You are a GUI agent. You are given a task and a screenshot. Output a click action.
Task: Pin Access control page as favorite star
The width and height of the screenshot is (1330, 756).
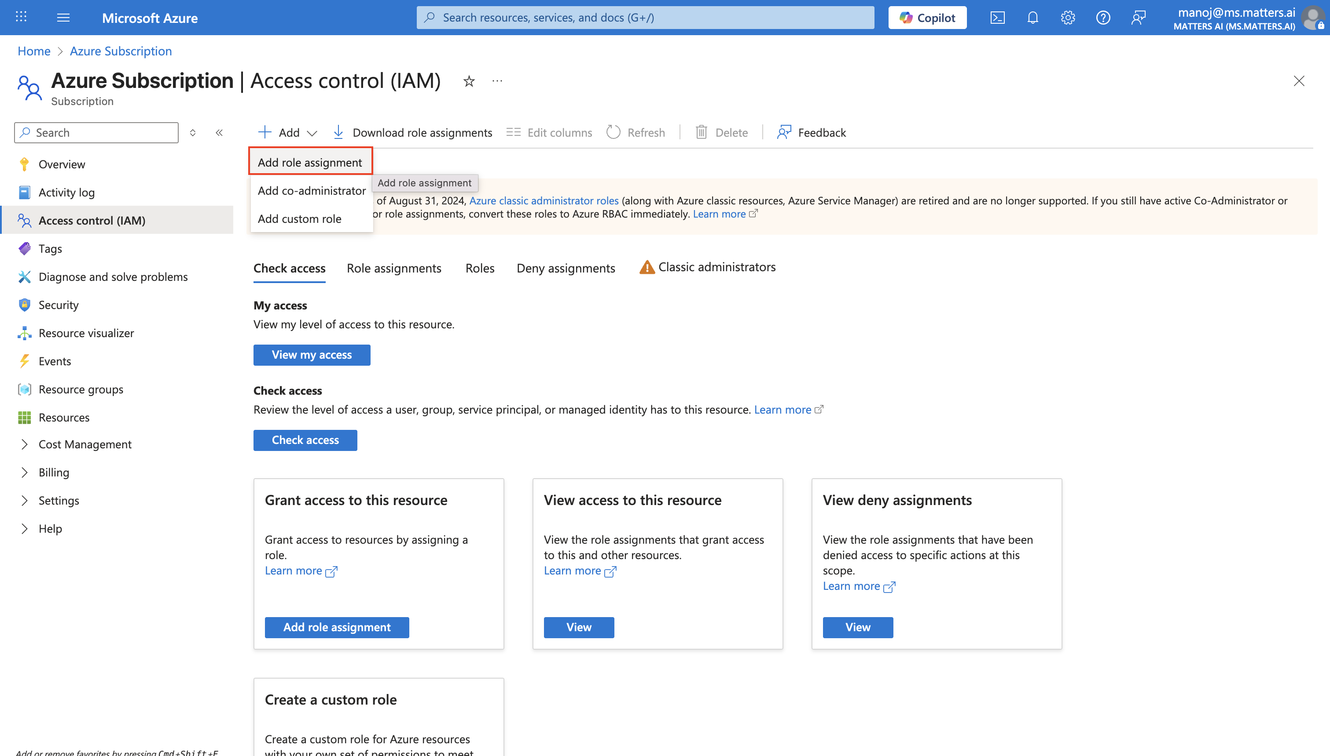(x=469, y=81)
